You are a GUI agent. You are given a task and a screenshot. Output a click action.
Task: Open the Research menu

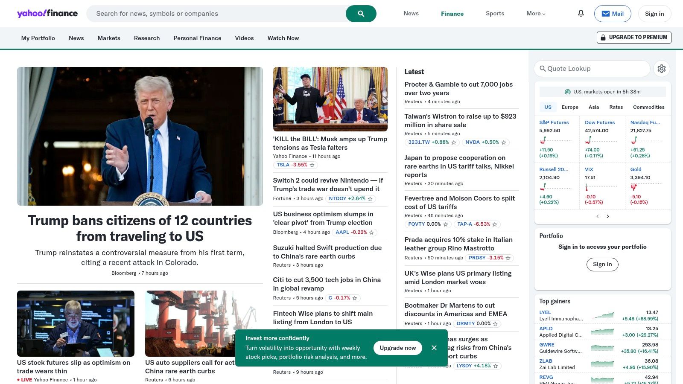tap(147, 38)
